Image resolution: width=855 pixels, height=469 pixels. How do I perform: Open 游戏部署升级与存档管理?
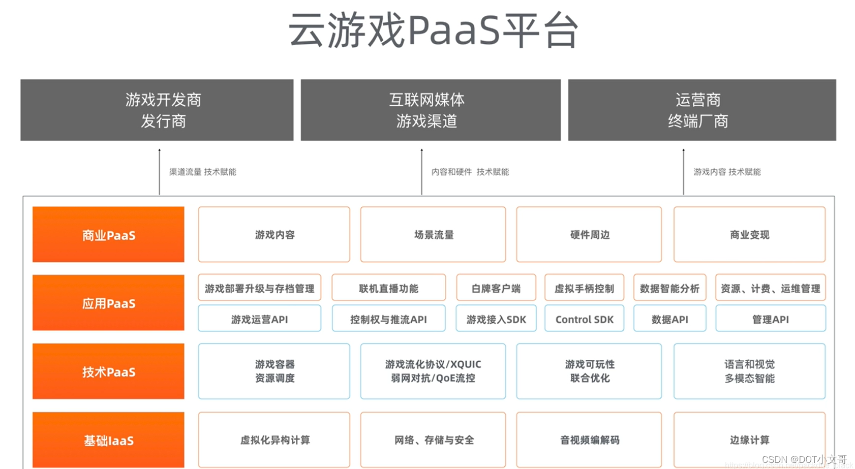coord(259,287)
